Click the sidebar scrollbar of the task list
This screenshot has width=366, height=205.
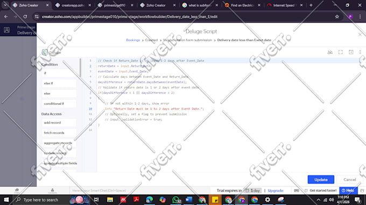[x=80, y=68]
